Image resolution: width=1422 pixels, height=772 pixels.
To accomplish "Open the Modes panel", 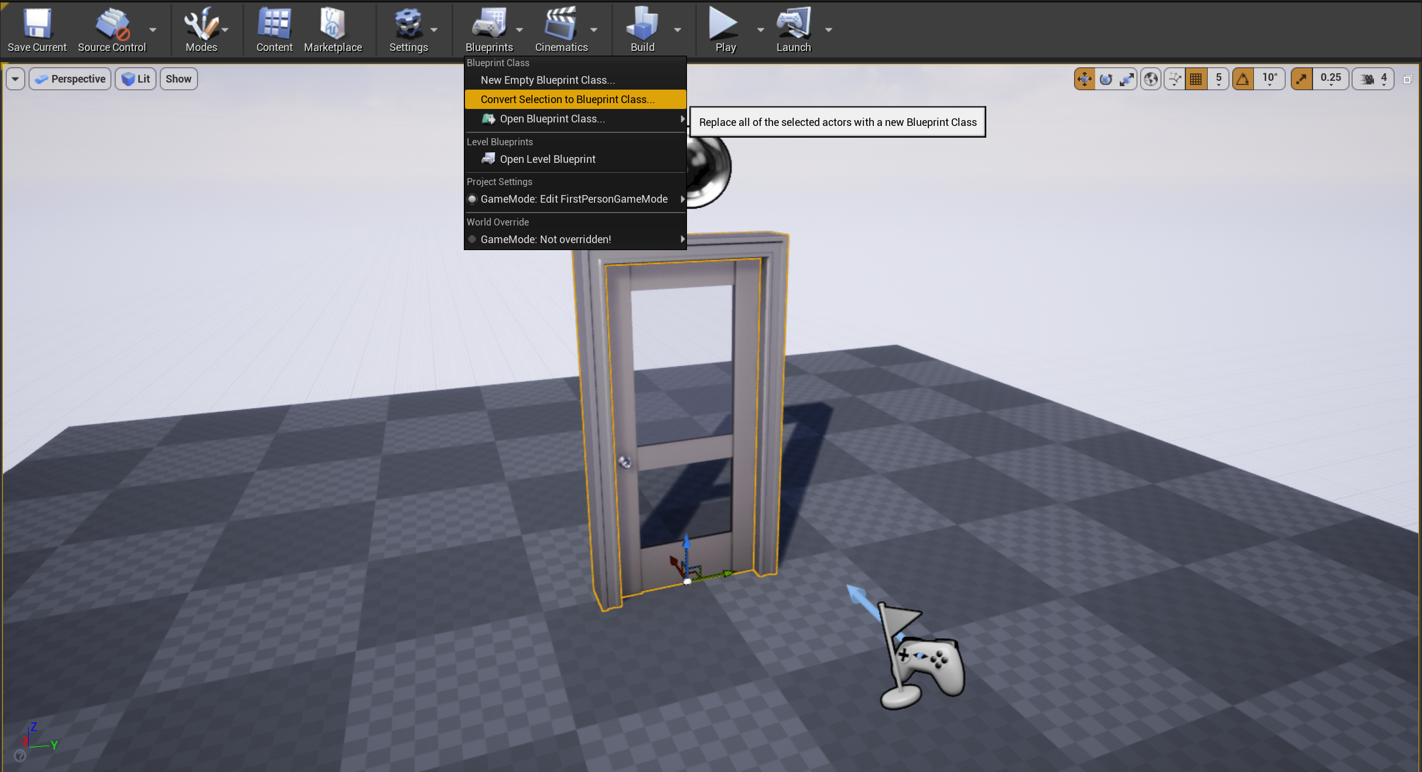I will pos(201,29).
